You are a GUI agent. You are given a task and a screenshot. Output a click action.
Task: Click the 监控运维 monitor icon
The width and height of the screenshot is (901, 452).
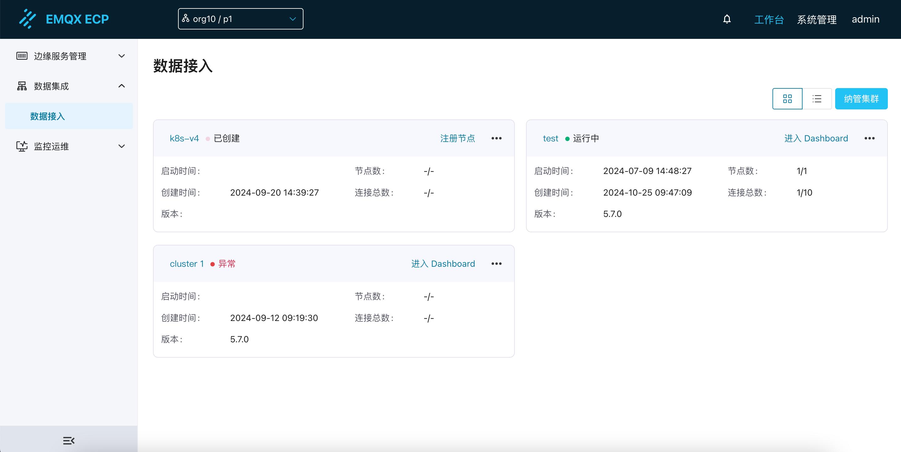click(22, 146)
